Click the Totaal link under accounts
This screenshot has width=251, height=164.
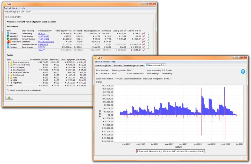(41, 50)
